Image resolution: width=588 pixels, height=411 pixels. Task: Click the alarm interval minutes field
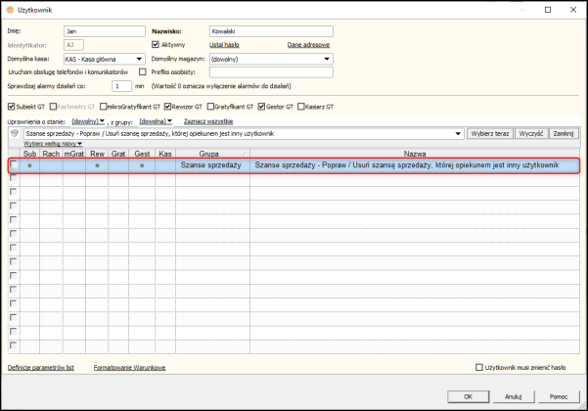[121, 86]
